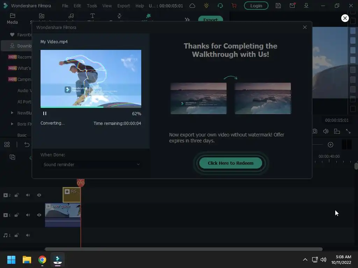Toggle lock on video track 2
Screen dimensions: 358x268
click(x=17, y=195)
